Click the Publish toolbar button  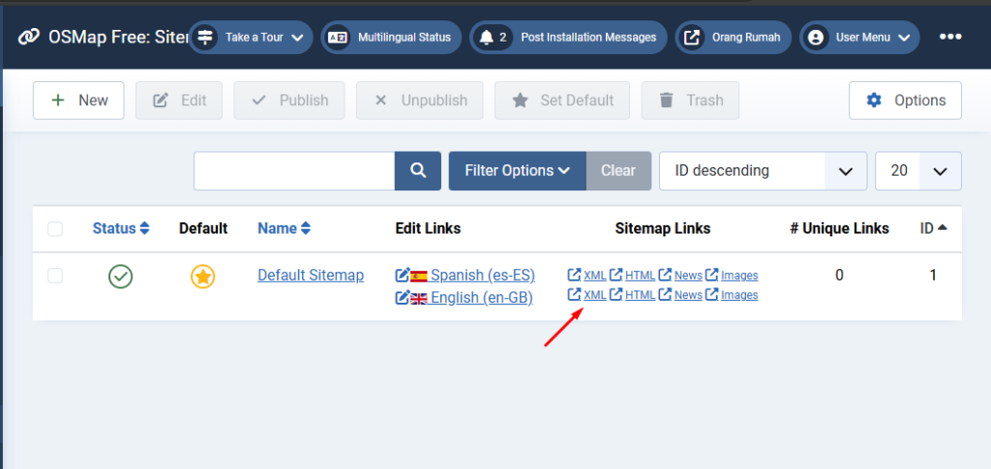[289, 101]
